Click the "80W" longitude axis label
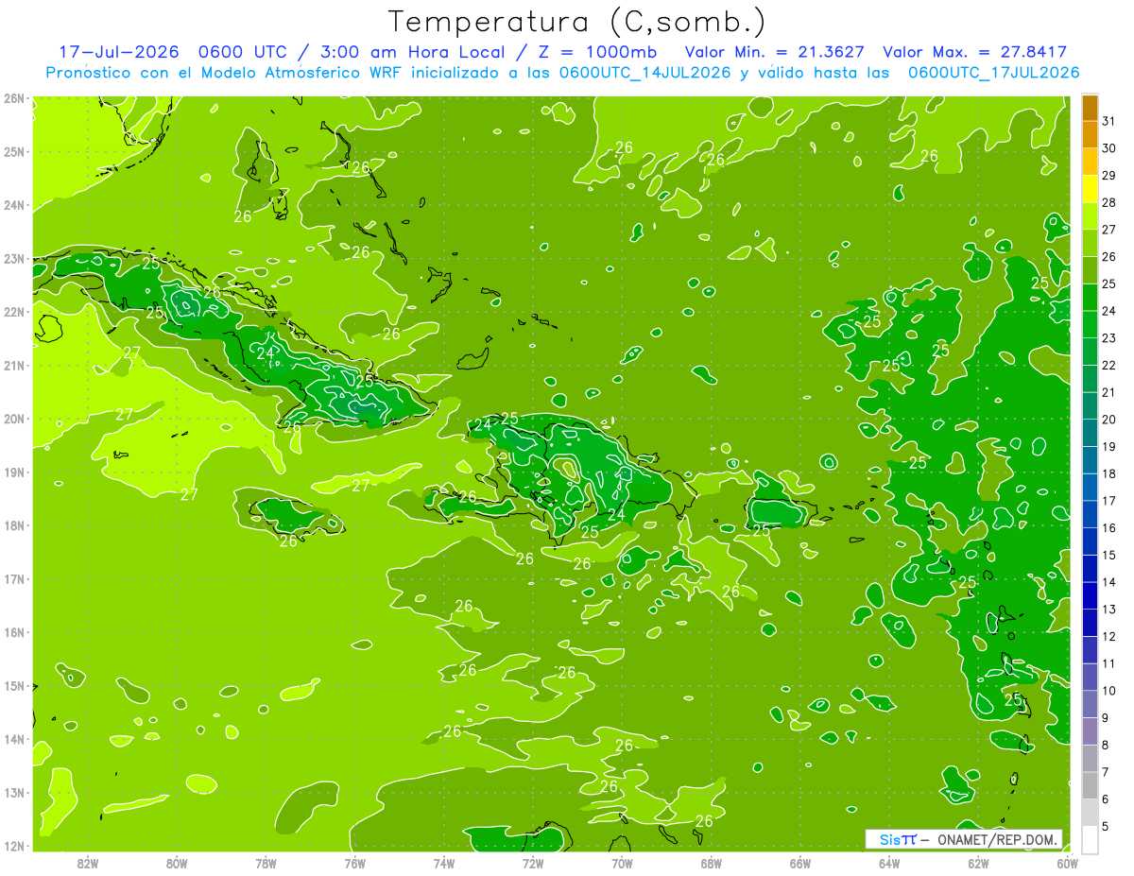Viewport: 1134px width, 876px height. 177,863
